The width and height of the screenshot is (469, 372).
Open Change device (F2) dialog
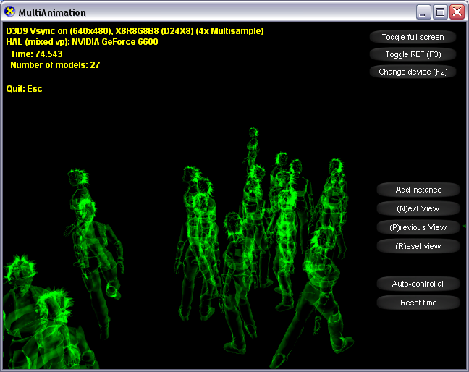413,72
